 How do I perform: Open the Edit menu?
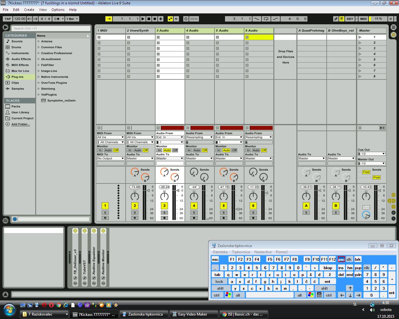pos(16,10)
